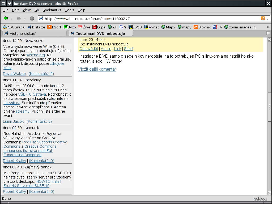Open the Bookmarks menu
Viewport: 272px width, 204px height.
click(52, 10)
